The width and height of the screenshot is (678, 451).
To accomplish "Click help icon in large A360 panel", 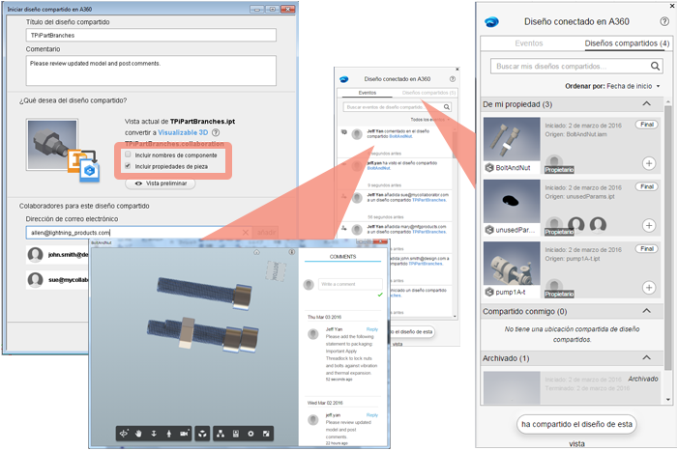I will click(664, 21).
